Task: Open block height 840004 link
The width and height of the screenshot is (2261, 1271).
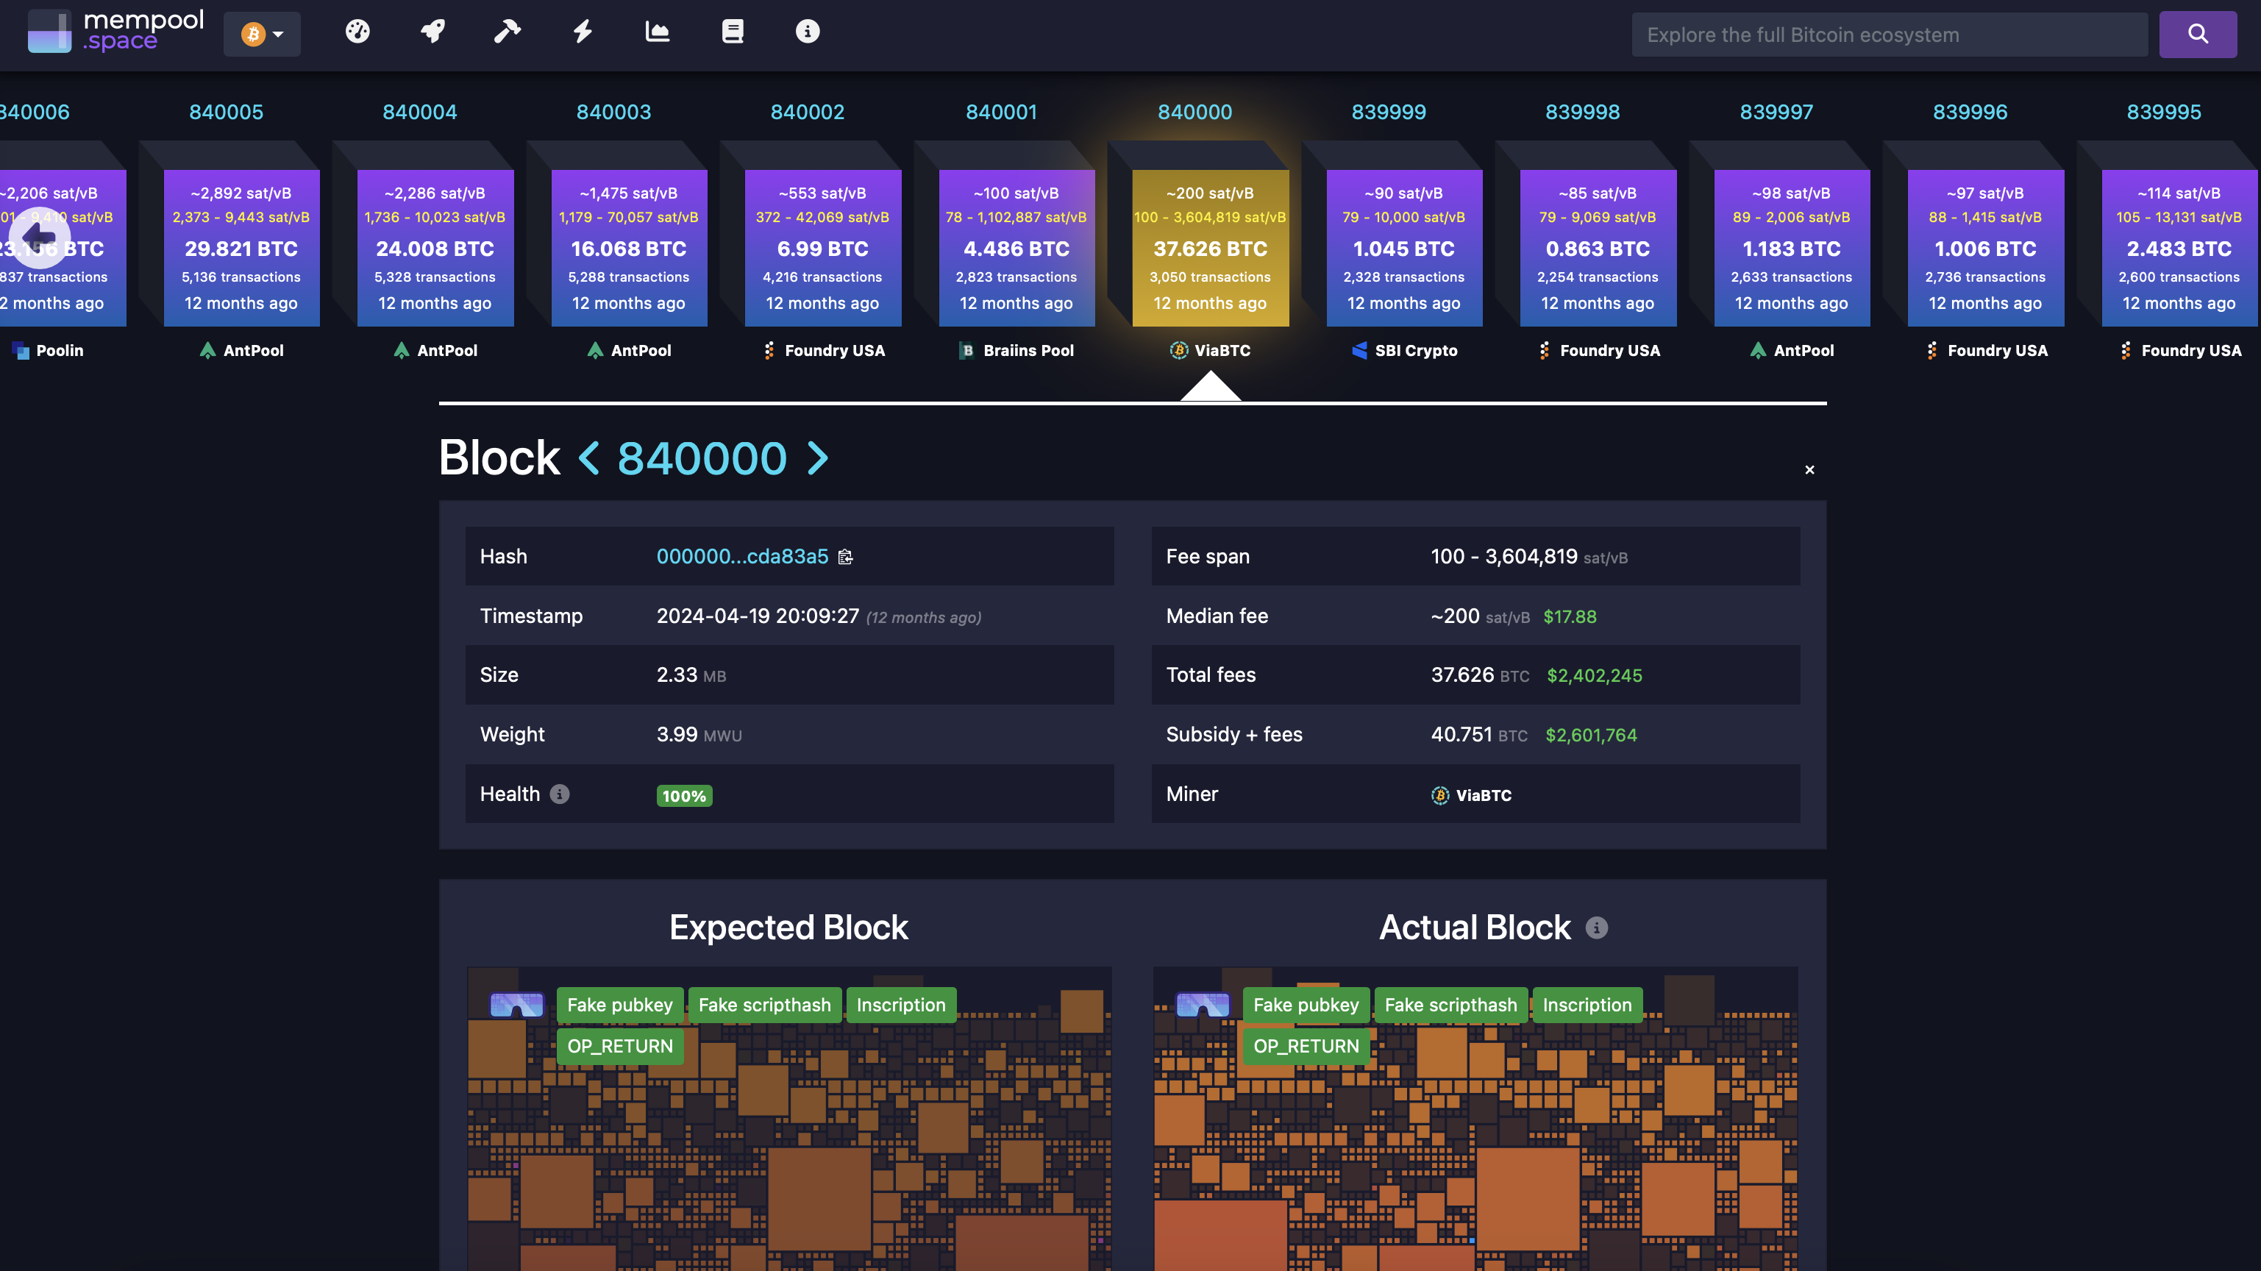Action: click(x=419, y=113)
